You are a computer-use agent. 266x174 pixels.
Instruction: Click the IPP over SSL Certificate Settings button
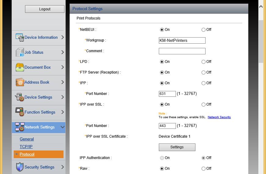177,147
